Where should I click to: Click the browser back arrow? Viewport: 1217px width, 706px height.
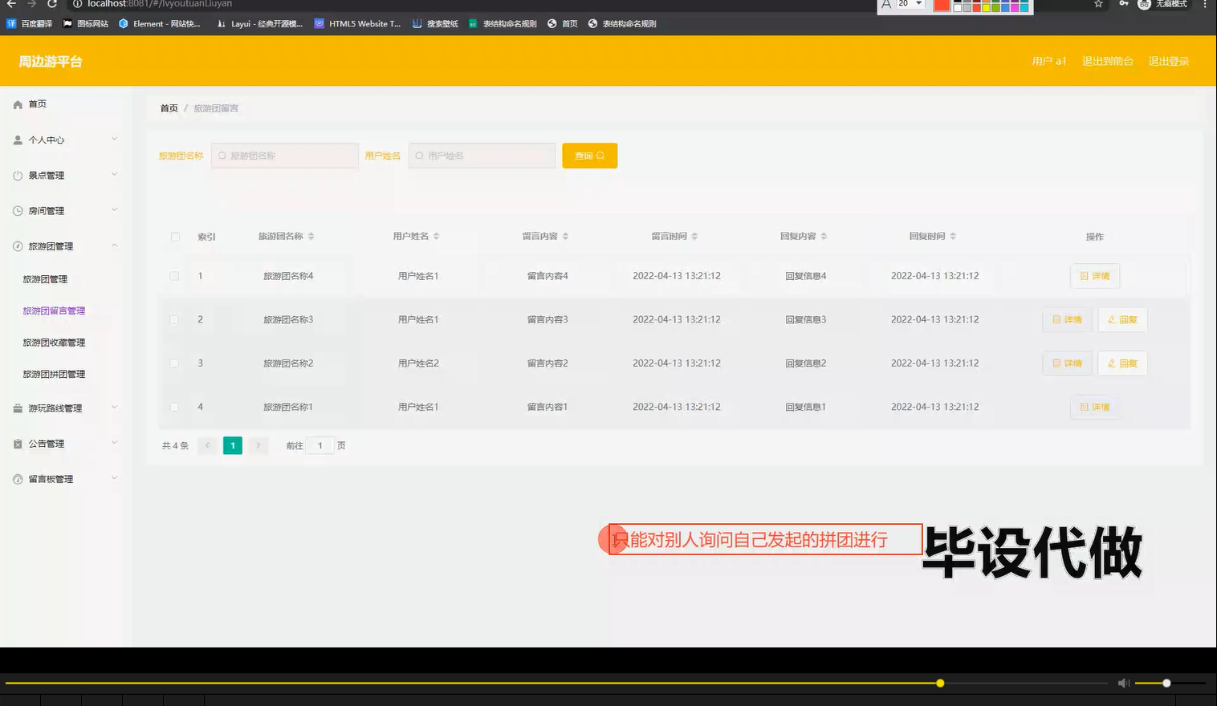pos(11,4)
